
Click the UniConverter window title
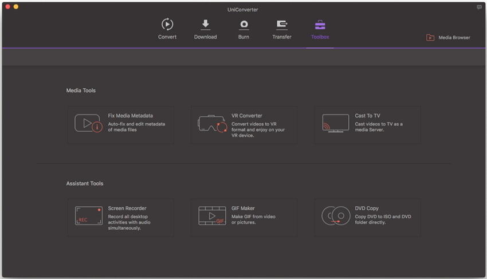click(x=242, y=10)
